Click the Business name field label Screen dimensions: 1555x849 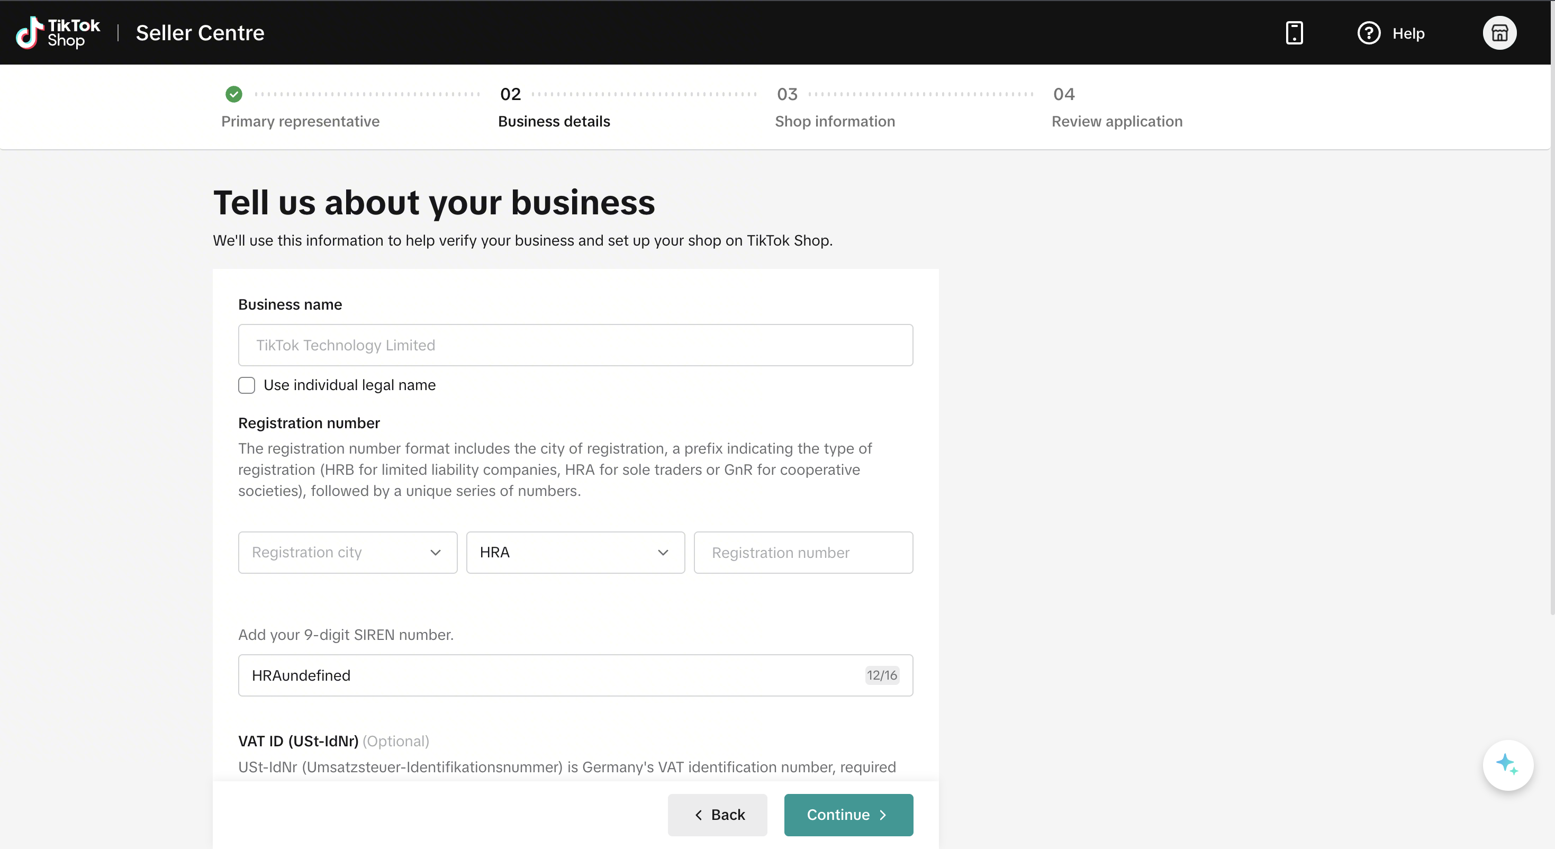pyautogui.click(x=290, y=304)
